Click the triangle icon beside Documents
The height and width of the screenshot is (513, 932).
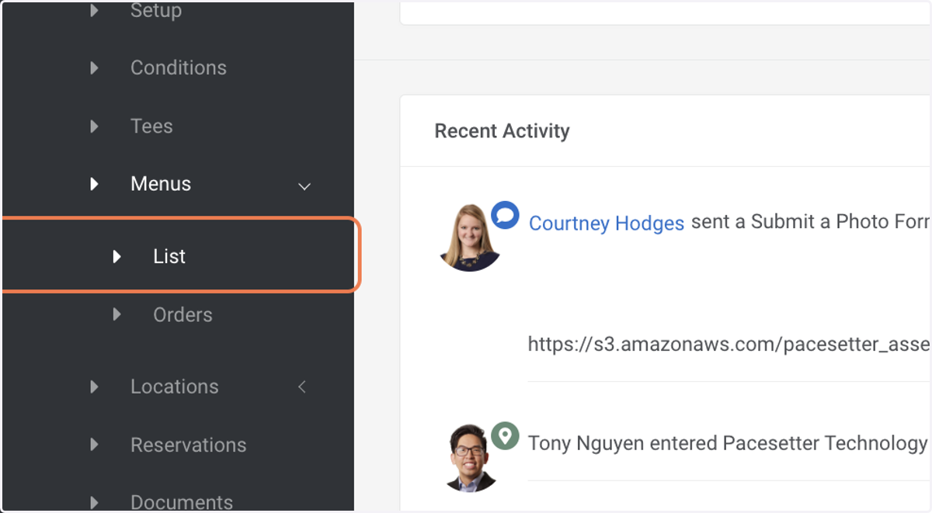[94, 502]
